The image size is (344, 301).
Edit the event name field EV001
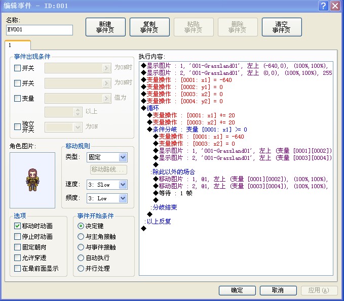tap(40, 30)
